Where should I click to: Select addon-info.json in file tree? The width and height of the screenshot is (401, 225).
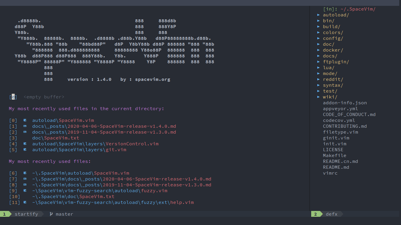[x=345, y=103]
